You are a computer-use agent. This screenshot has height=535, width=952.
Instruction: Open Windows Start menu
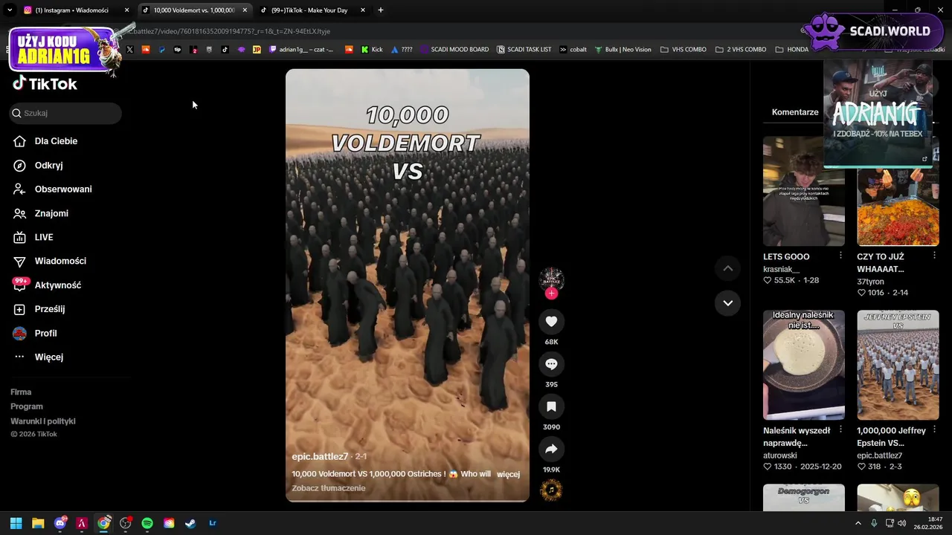(x=16, y=523)
